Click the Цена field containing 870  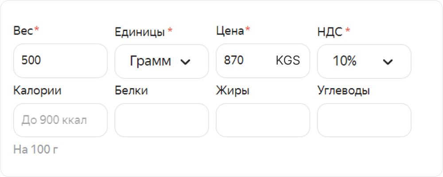[263, 61]
